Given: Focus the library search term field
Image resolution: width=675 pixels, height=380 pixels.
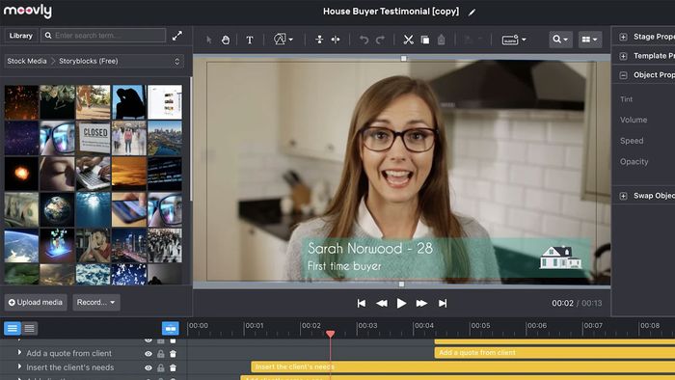Looking at the screenshot, I should pos(103,36).
